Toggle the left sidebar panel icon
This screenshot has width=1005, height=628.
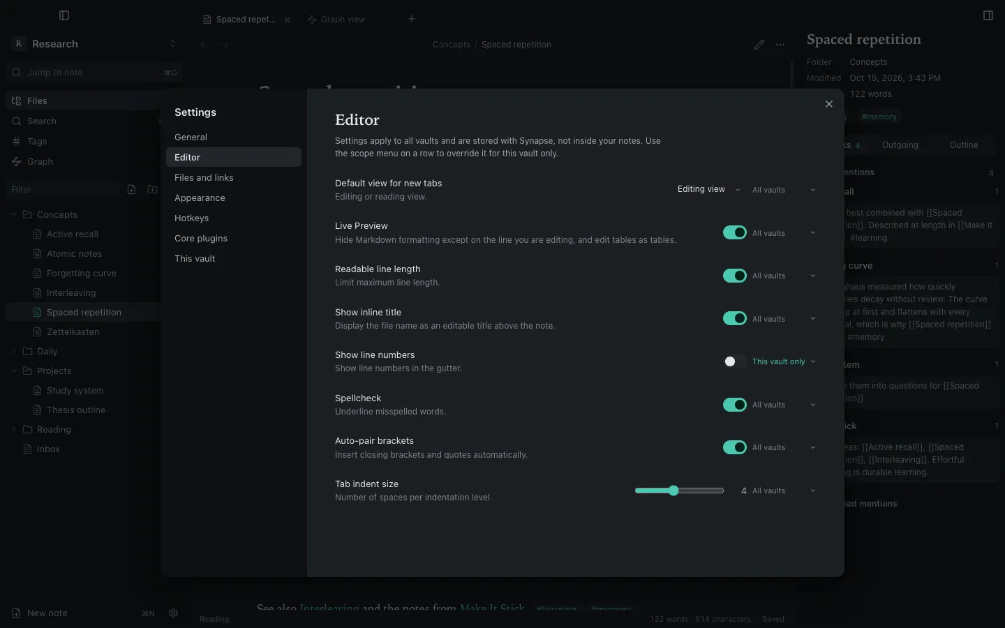click(64, 15)
